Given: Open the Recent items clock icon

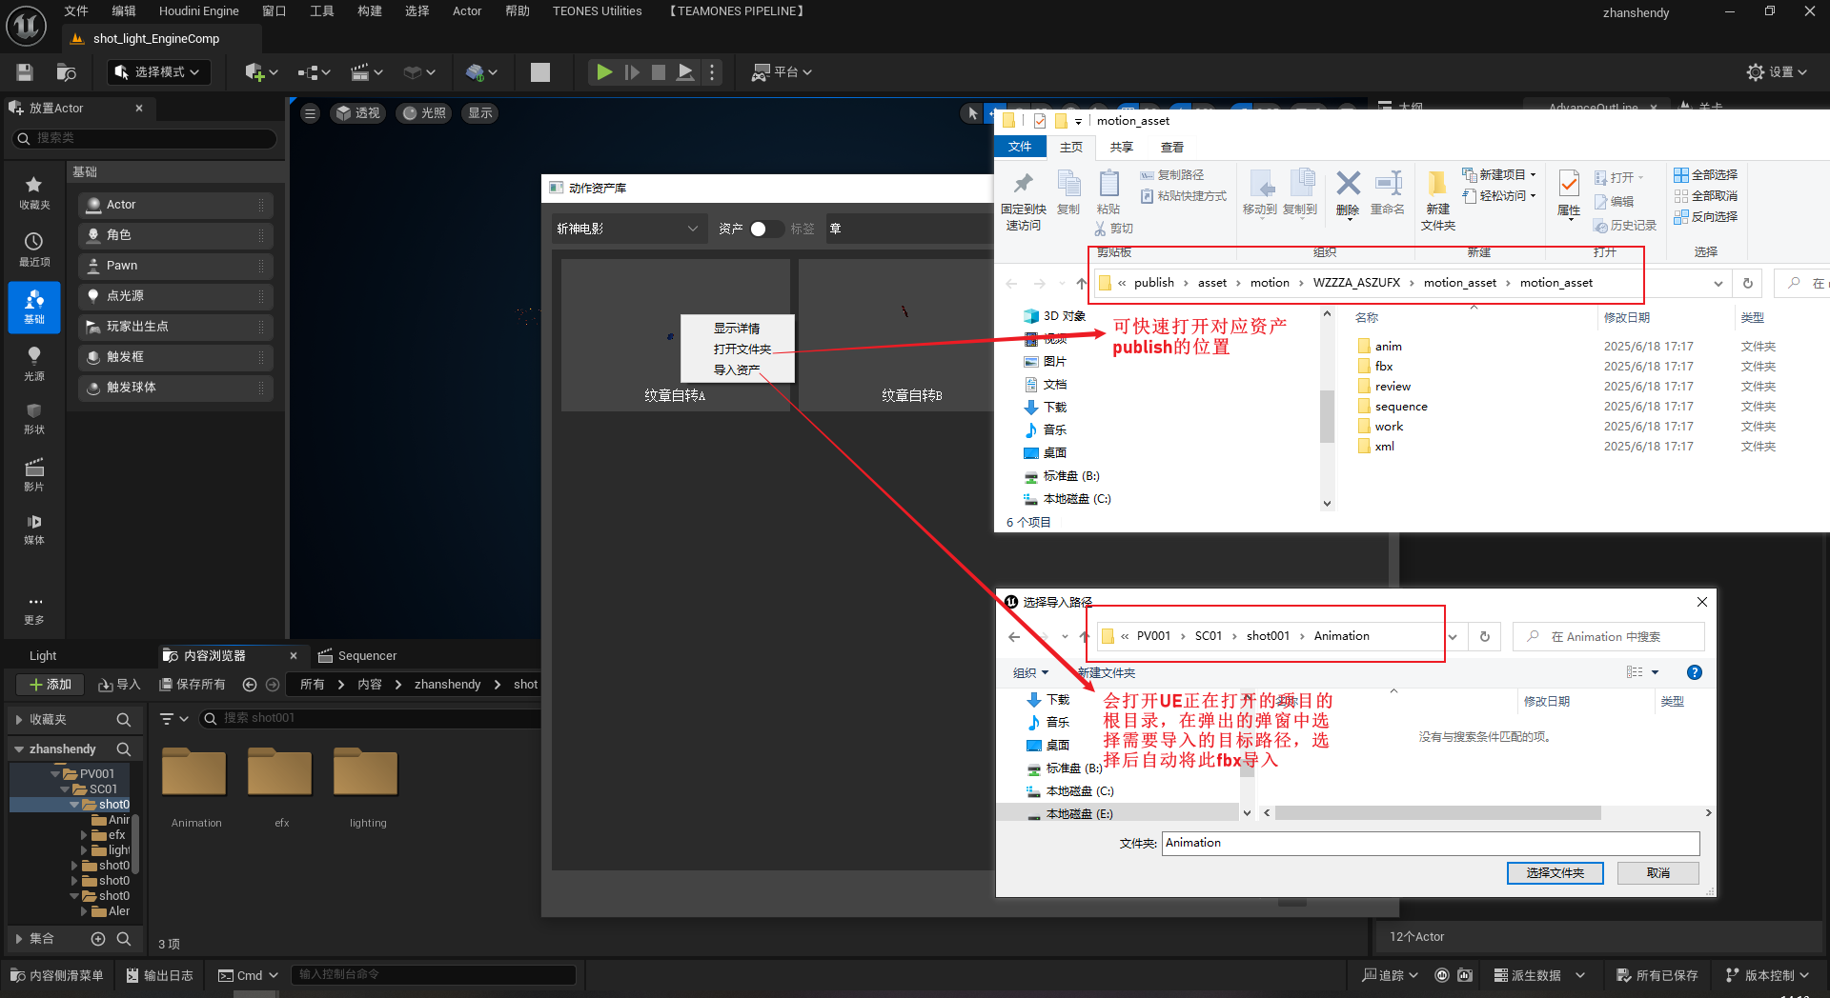Looking at the screenshot, I should tap(34, 249).
